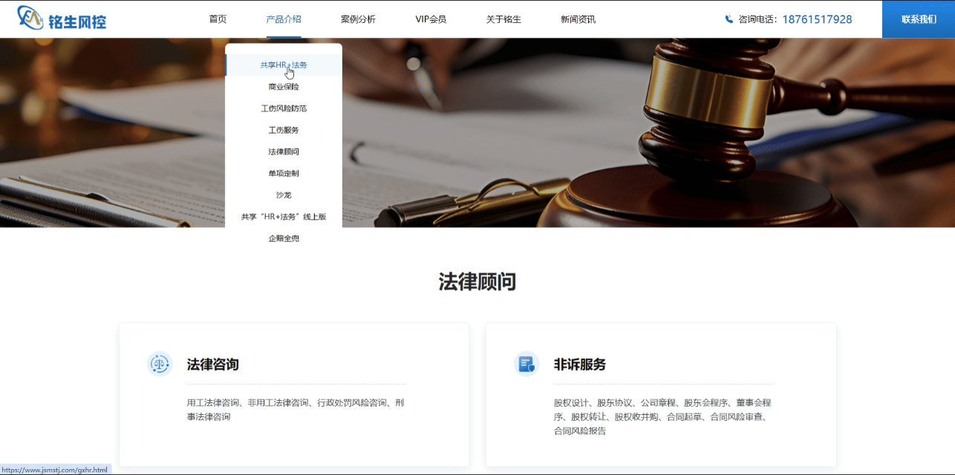Select 企赔全兜 at the submenu bottom

283,237
